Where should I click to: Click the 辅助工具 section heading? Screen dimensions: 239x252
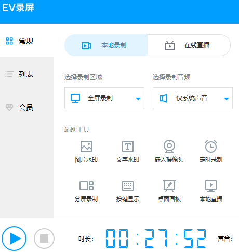(x=77, y=130)
